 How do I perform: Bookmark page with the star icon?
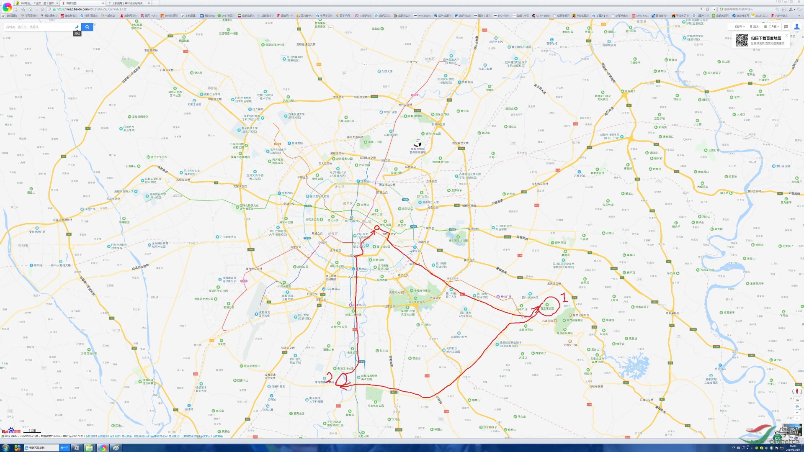click(x=707, y=9)
